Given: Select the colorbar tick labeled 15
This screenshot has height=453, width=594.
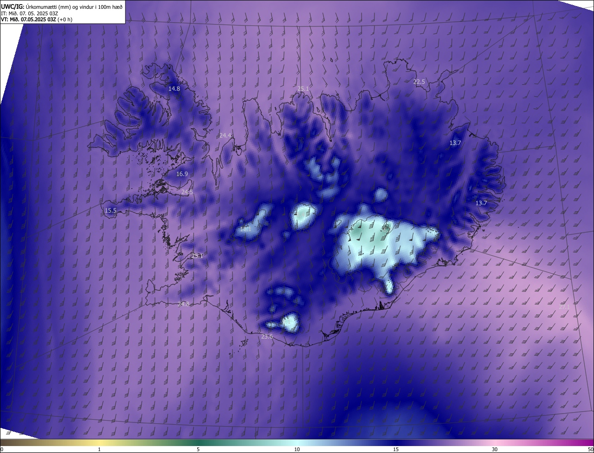Looking at the screenshot, I should (x=396, y=449).
